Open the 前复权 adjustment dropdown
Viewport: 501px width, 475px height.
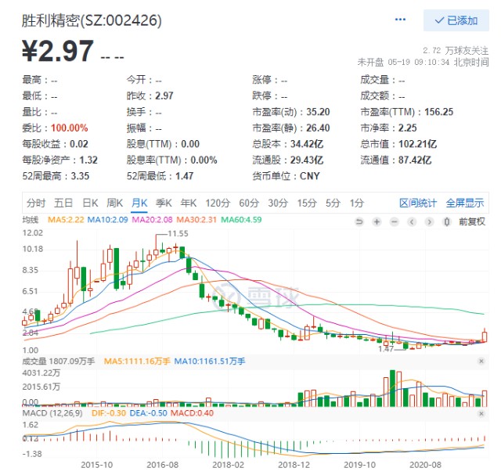472,221
